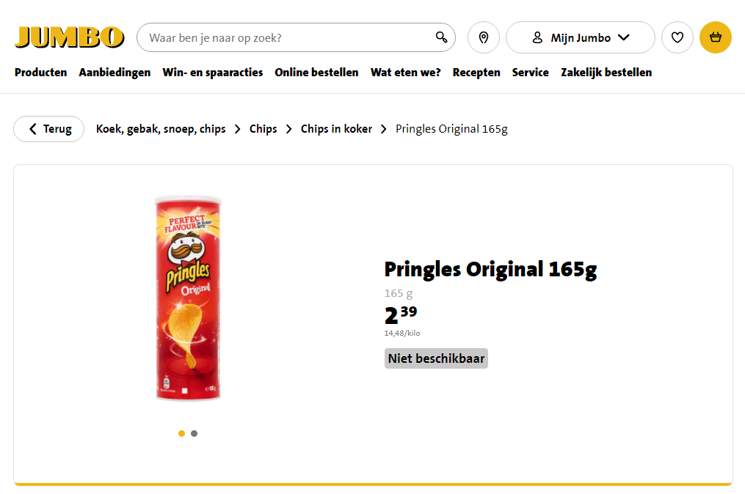Click the heart favorites icon

[677, 37]
